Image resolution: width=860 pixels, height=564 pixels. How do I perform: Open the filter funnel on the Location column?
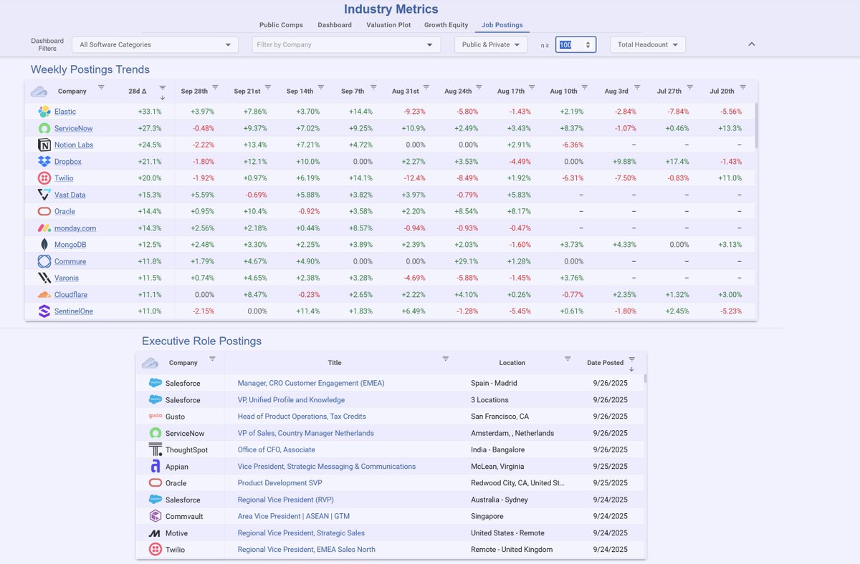coord(568,360)
